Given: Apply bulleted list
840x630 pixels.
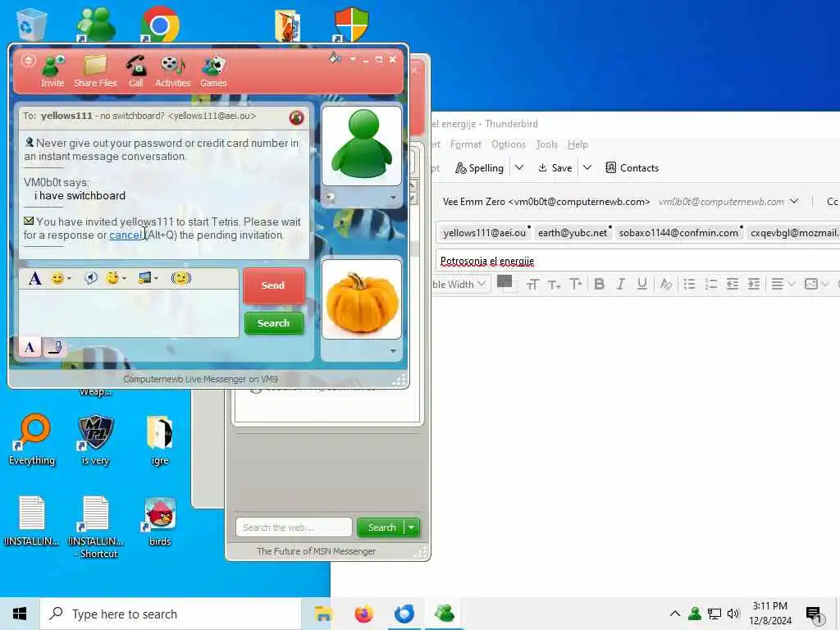Looking at the screenshot, I should (689, 285).
